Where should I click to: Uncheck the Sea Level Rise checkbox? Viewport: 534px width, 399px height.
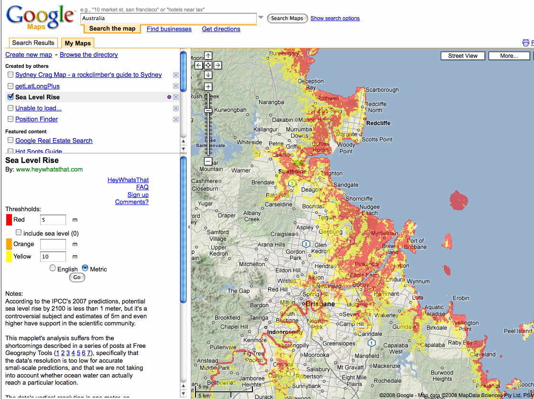pyautogui.click(x=11, y=97)
